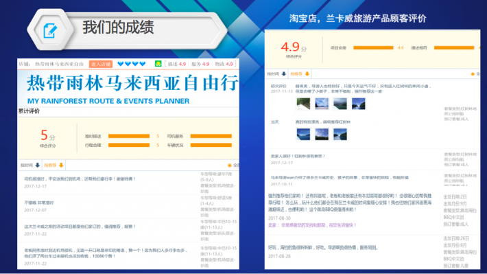Click the 服务 4.9 score in shop header
Viewport: 487px width, 274px height.
coord(200,64)
